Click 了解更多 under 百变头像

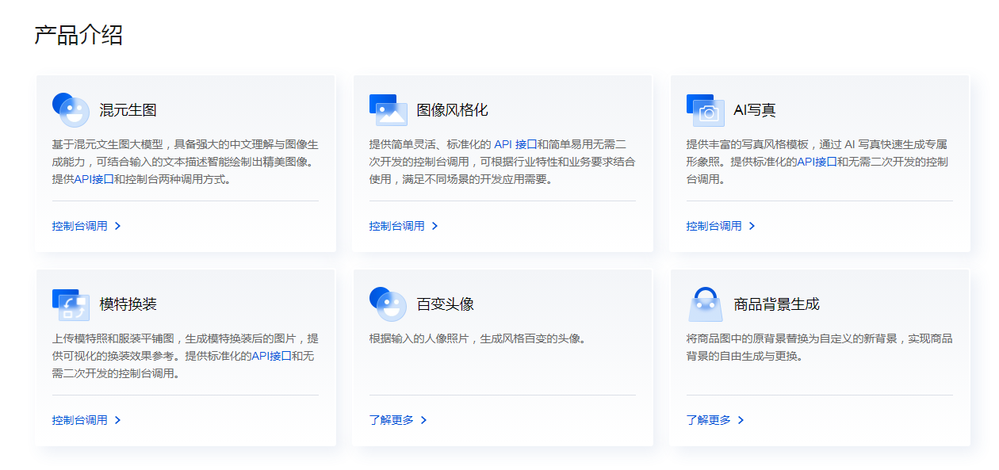pyautogui.click(x=393, y=420)
